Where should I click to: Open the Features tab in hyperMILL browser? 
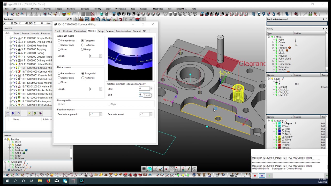46,34
